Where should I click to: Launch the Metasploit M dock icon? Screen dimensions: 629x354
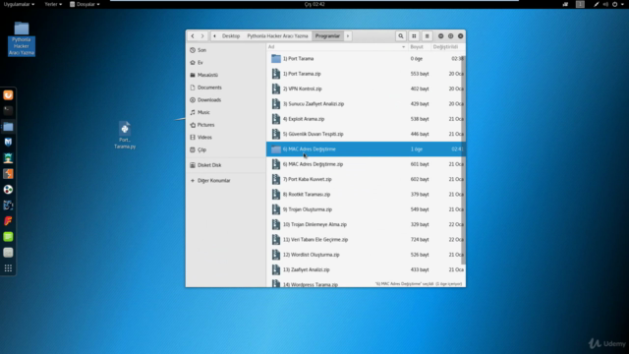click(8, 142)
